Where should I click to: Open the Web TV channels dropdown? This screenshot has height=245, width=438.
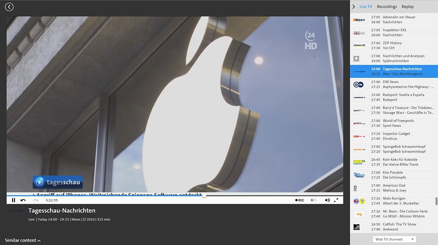coord(394,239)
